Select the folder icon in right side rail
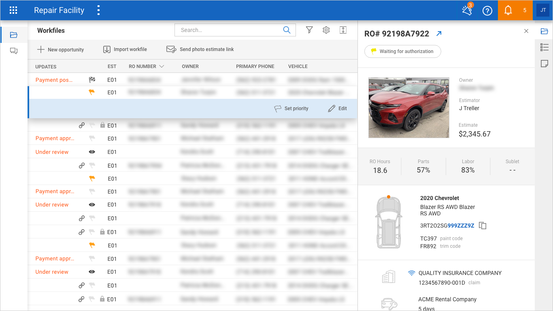The image size is (553, 311). tap(544, 31)
